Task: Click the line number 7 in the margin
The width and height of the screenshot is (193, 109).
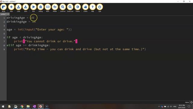Action: pos(4,41)
